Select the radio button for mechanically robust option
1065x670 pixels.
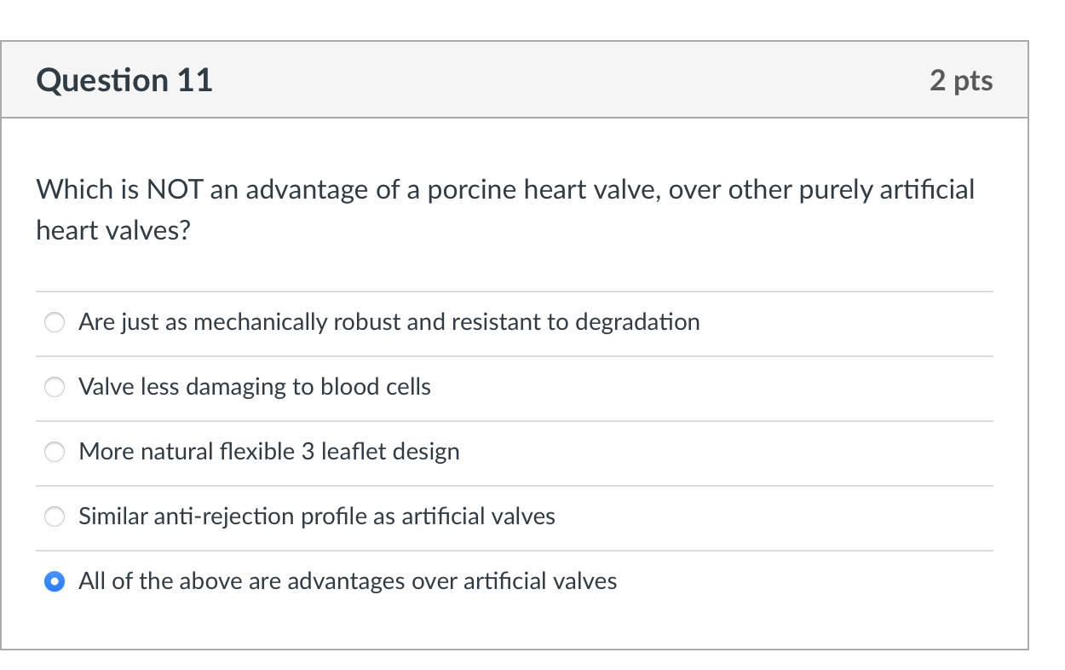click(x=55, y=322)
